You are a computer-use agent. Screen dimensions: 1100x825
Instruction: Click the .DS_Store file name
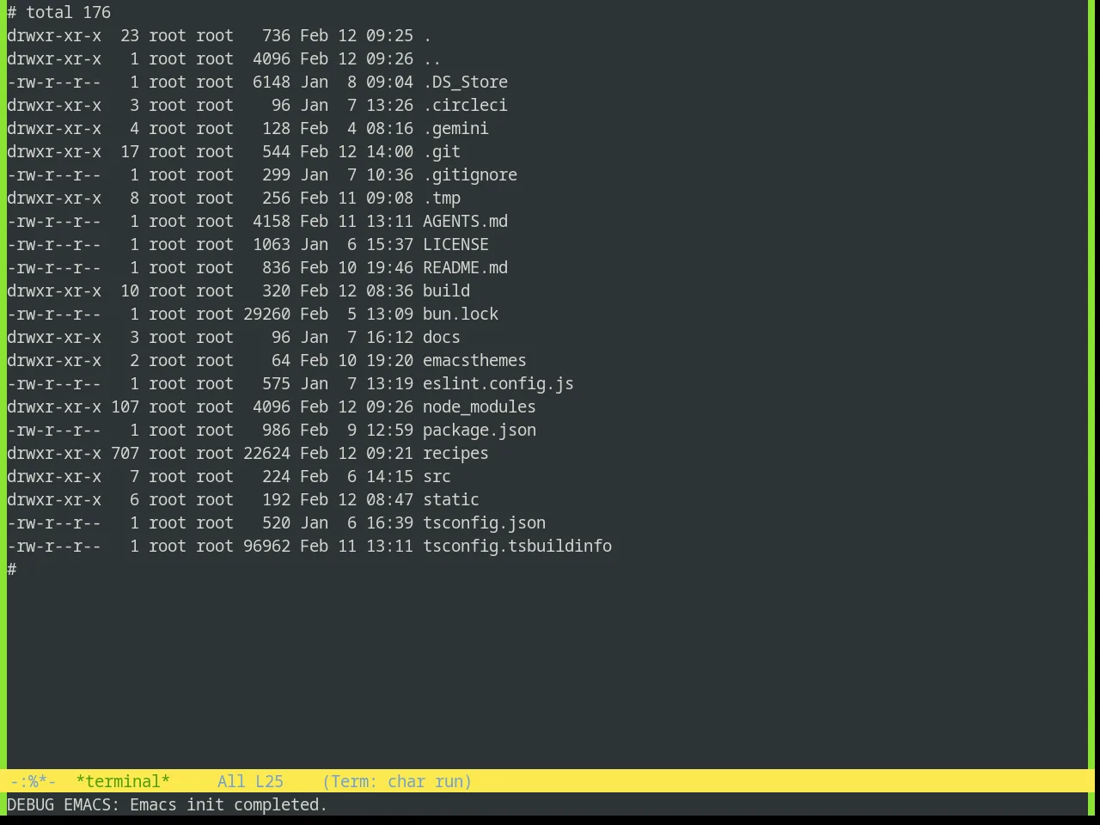tap(465, 82)
